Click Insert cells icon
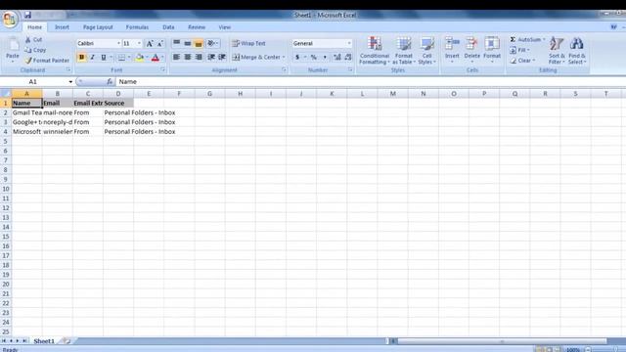This screenshot has height=352, width=626. (x=452, y=43)
